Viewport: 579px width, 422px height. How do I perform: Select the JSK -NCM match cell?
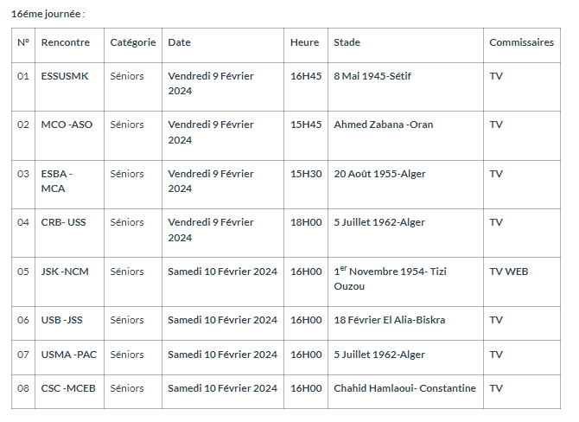[65, 272]
